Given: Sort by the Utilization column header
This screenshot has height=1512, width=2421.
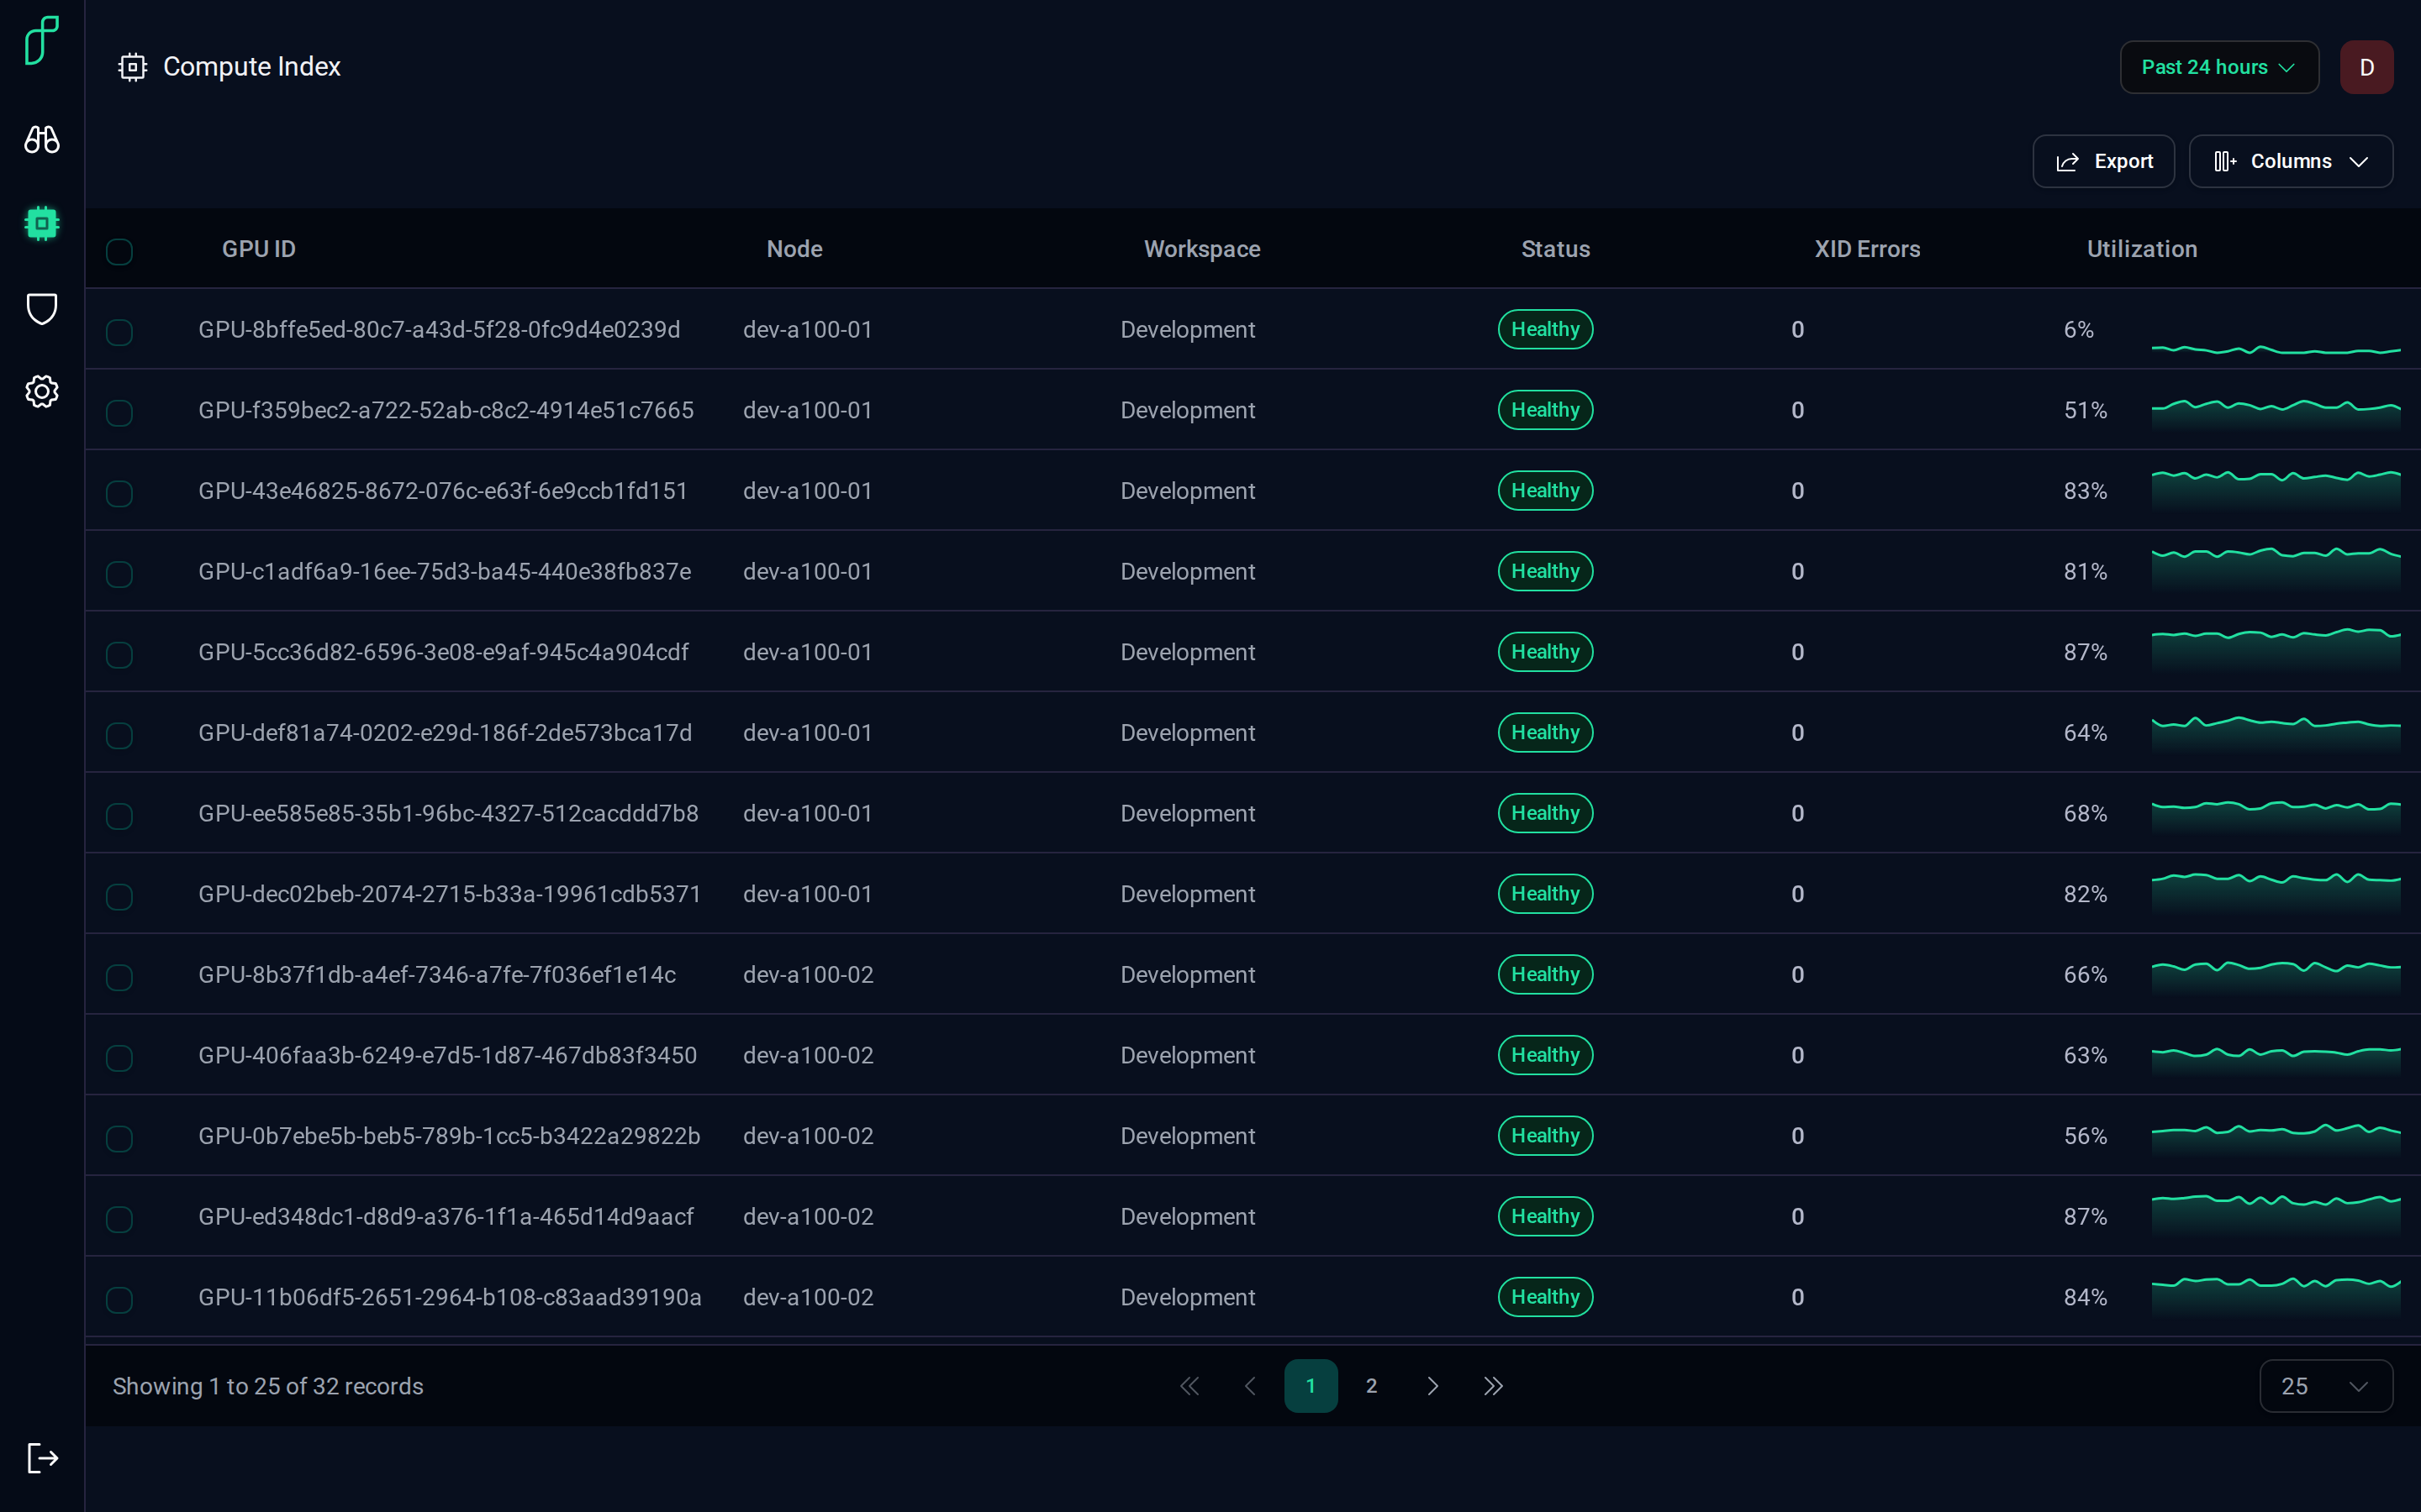Looking at the screenshot, I should [2142, 249].
